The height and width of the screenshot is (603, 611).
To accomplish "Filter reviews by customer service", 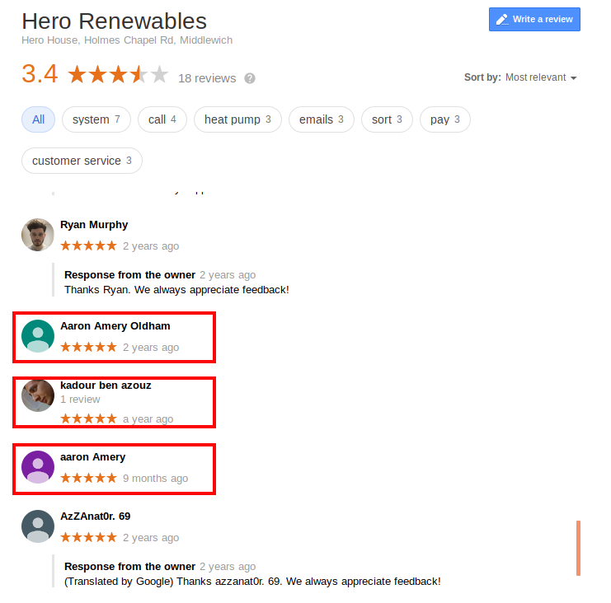I will click(x=82, y=161).
